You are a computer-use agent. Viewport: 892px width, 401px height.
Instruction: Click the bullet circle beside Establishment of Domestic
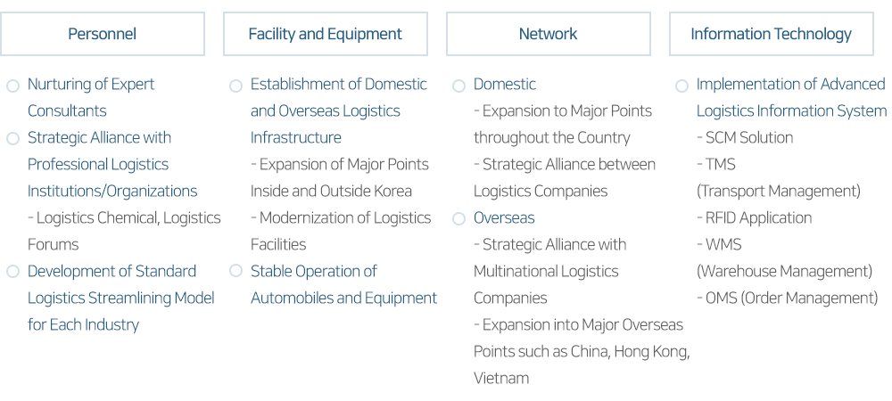236,86
